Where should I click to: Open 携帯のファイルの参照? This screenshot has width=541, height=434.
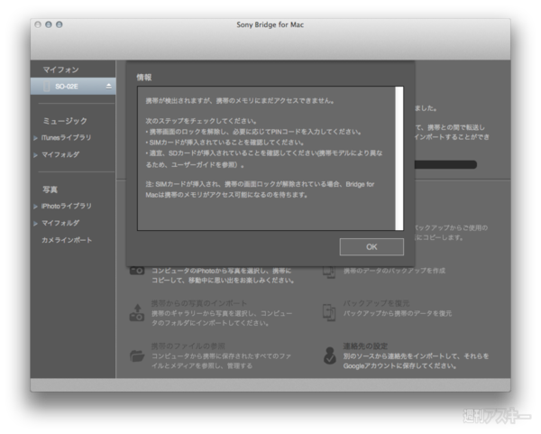[x=188, y=346]
